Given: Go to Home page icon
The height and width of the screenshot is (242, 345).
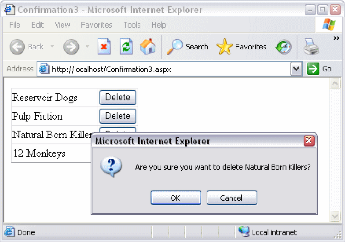Looking at the screenshot, I should click(148, 47).
